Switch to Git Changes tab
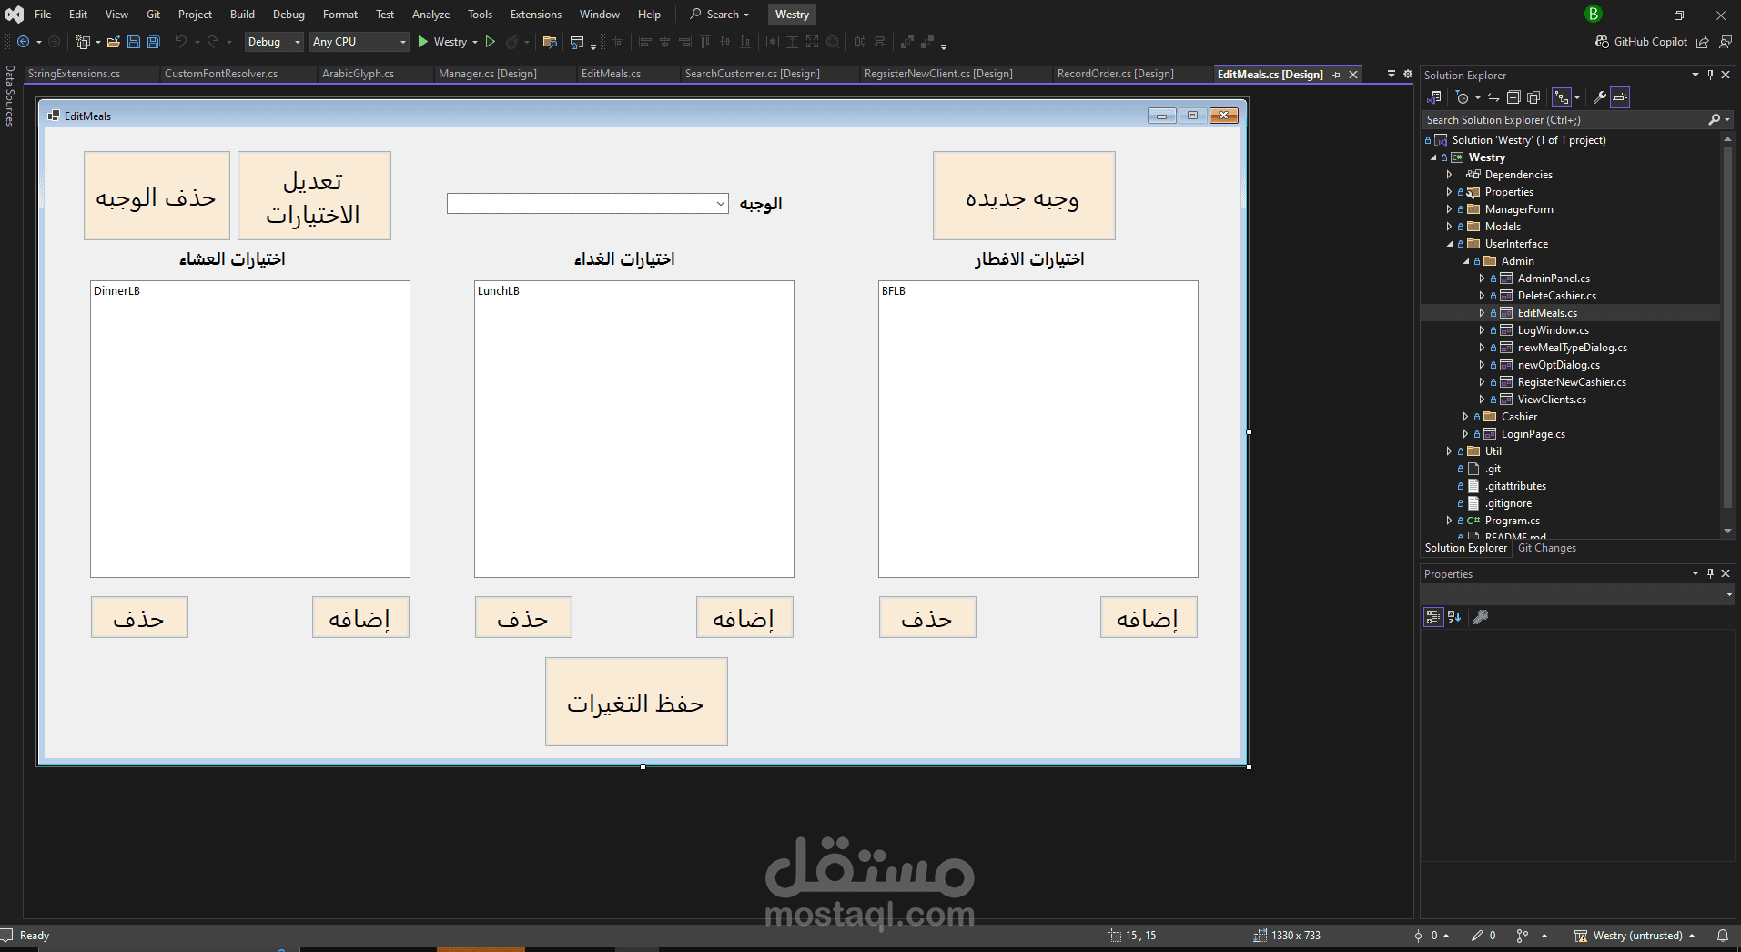The width and height of the screenshot is (1741, 952). [1546, 548]
